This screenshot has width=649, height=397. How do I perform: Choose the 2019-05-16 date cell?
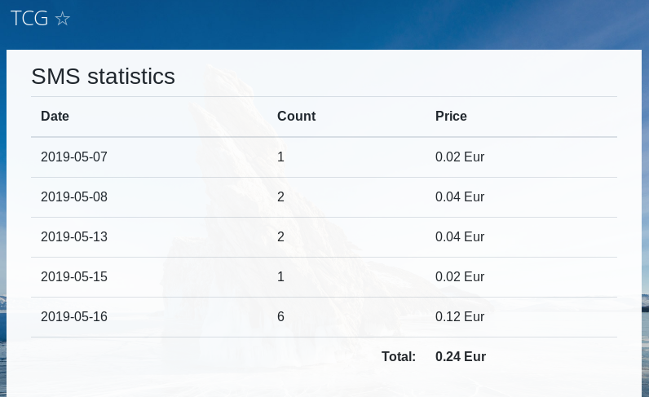click(74, 317)
